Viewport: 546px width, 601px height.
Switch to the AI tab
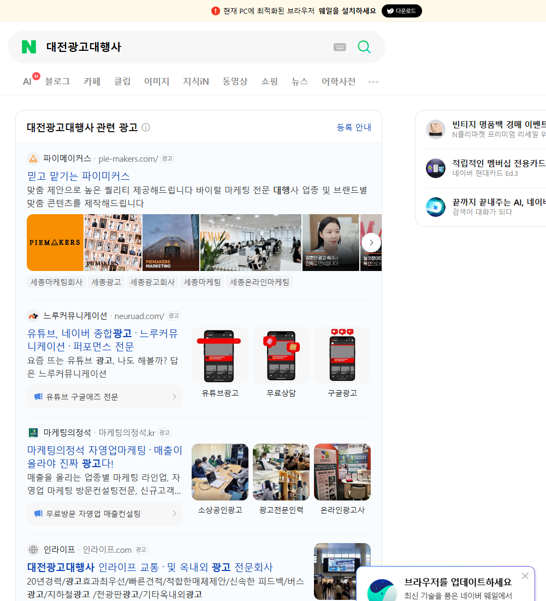pos(27,81)
